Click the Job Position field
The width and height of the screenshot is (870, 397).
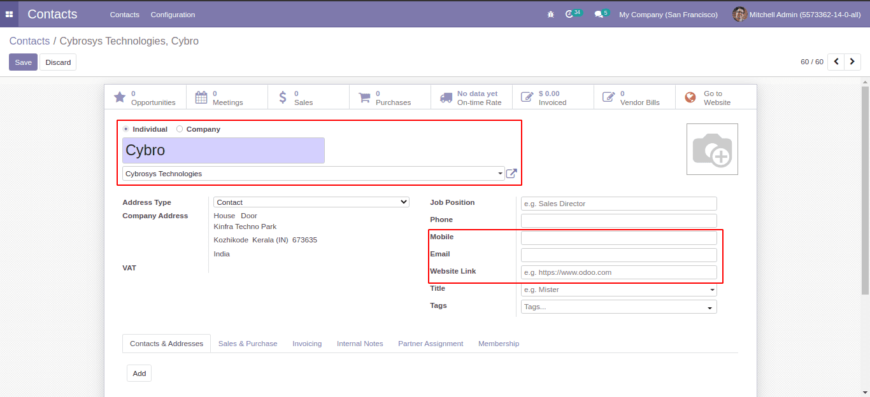[619, 204]
